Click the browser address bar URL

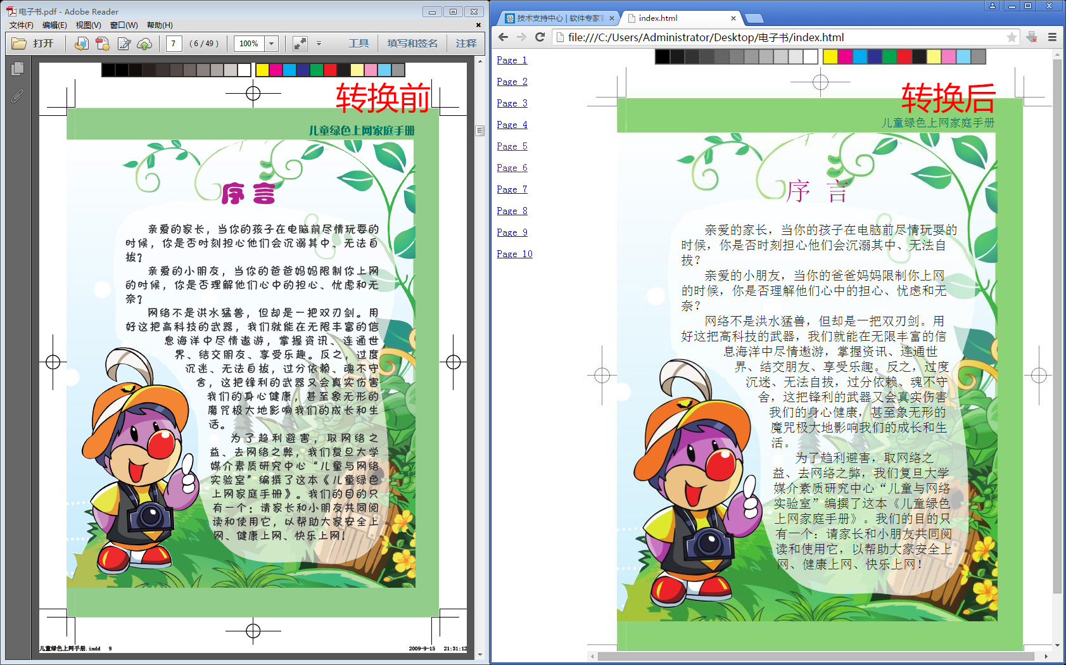tap(706, 37)
